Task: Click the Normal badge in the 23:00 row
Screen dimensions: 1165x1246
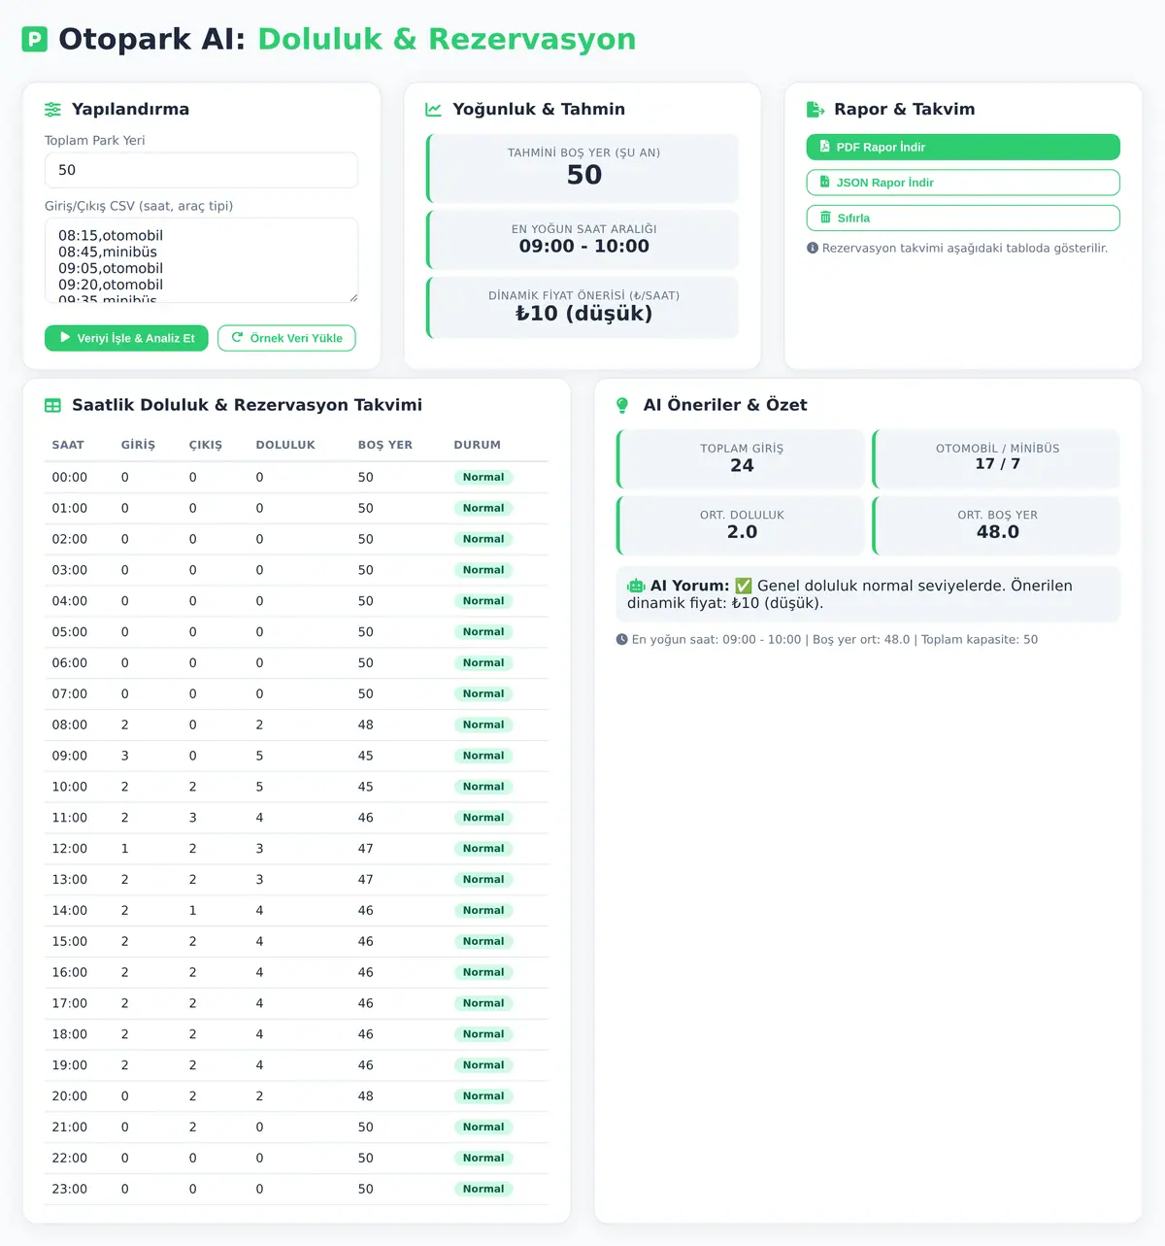Action: (x=483, y=1189)
